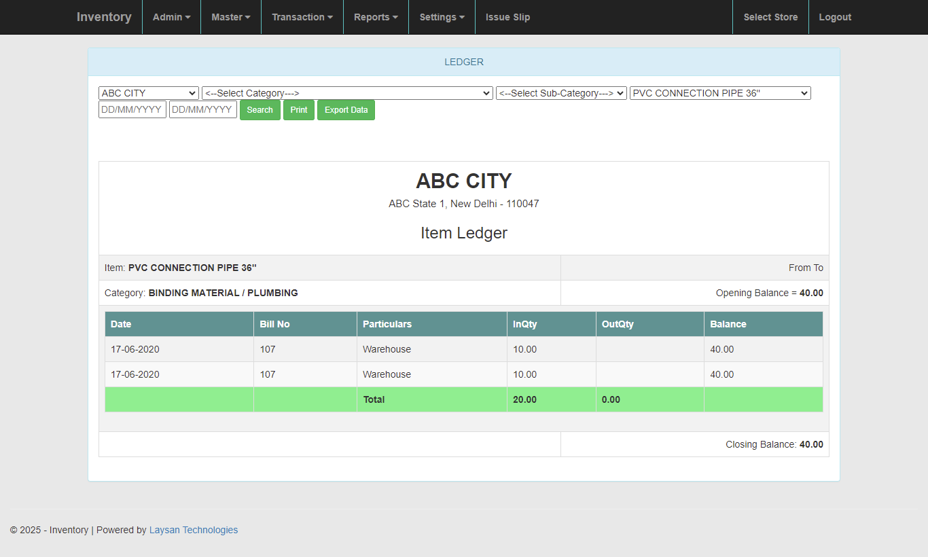Image resolution: width=928 pixels, height=557 pixels.
Task: Click the Opening Balance = 40.00 text
Action: pos(770,293)
